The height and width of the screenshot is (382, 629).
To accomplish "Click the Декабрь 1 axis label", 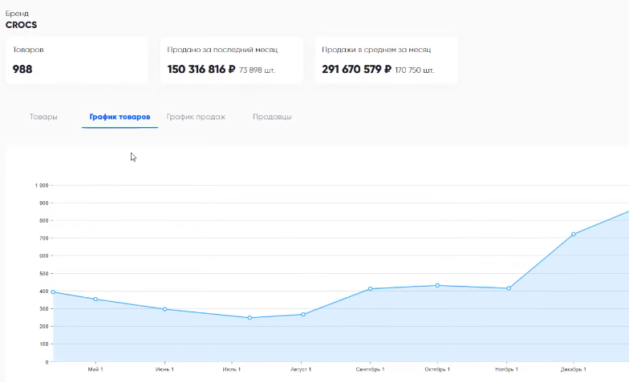I will click(573, 369).
